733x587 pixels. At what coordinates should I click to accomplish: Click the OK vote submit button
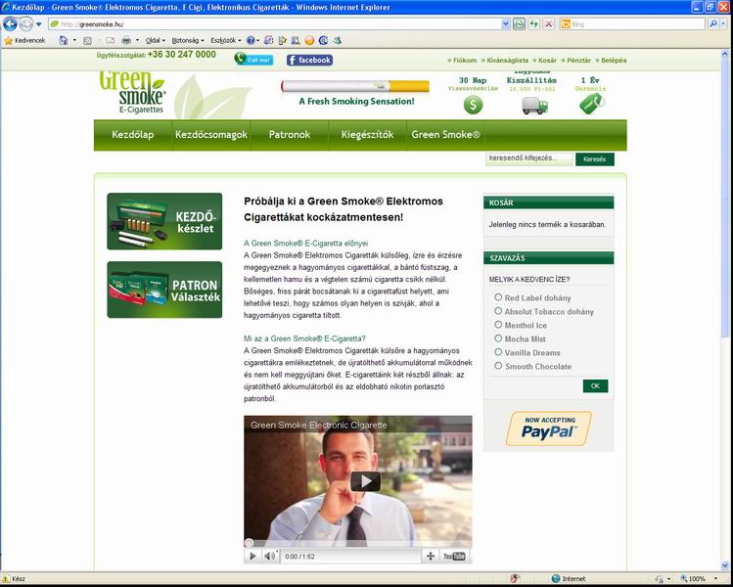(x=595, y=386)
